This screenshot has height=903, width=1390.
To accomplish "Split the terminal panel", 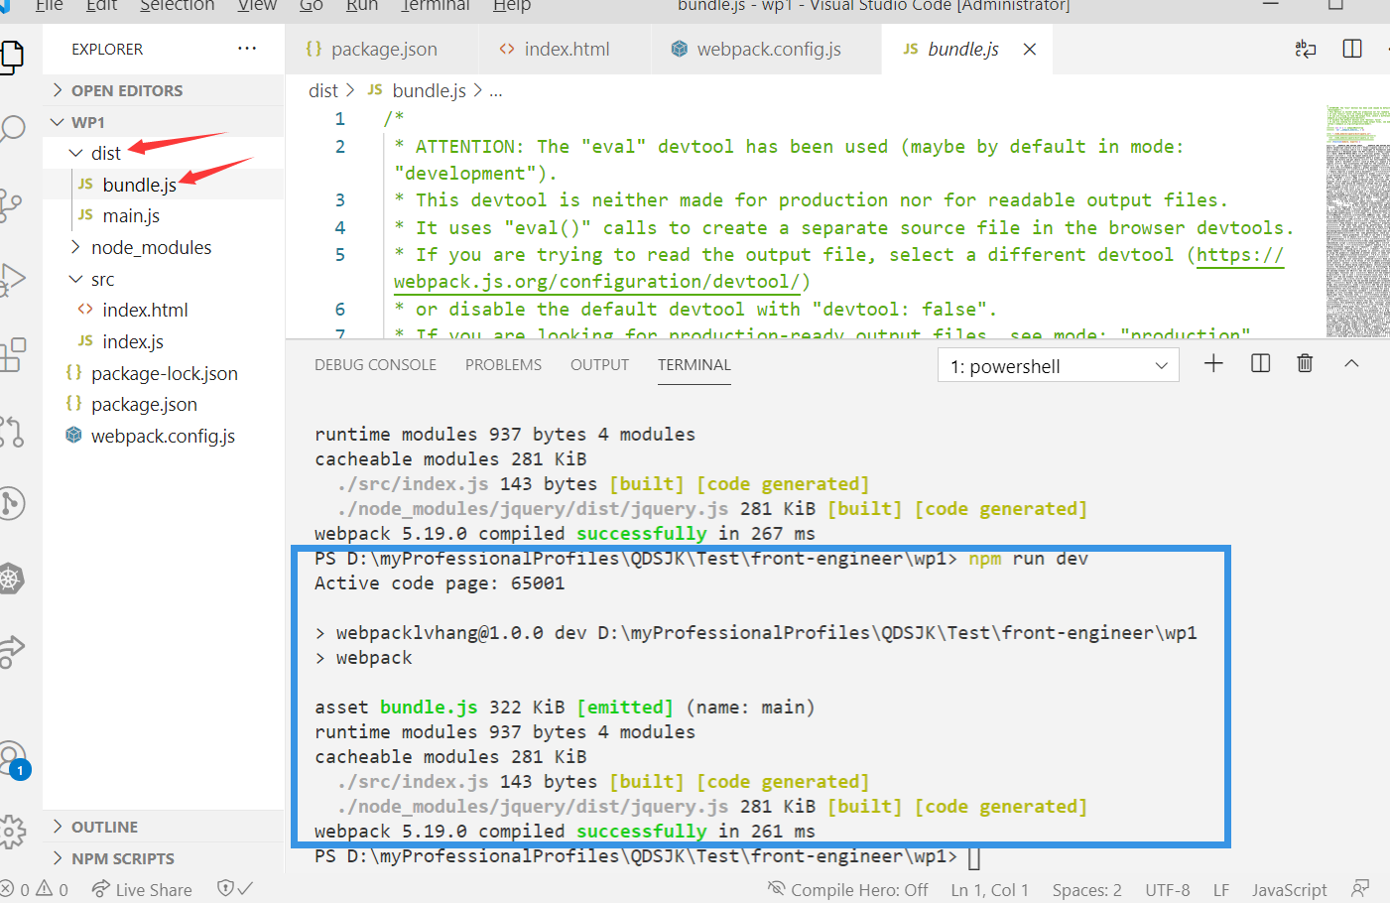I will pyautogui.click(x=1261, y=363).
